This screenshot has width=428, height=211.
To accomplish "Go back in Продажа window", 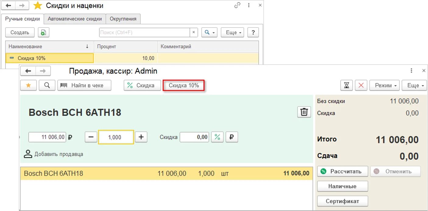I will tap(28, 71).
